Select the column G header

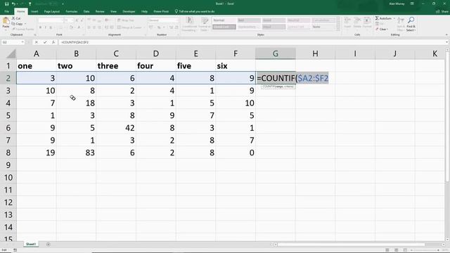(x=276, y=53)
